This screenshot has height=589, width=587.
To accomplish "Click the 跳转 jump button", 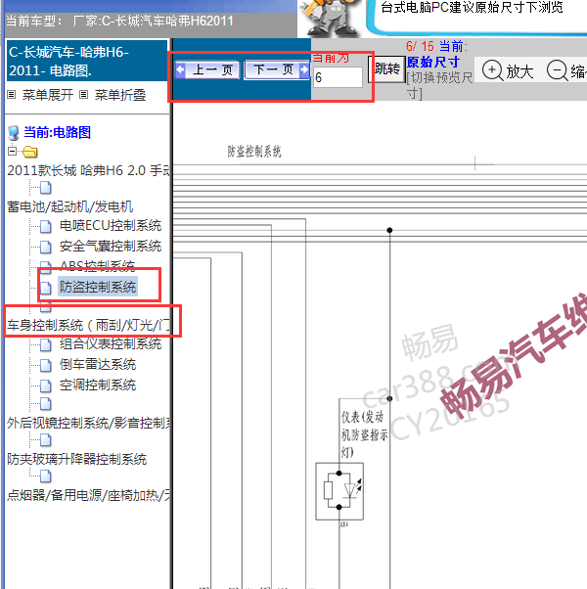I will [386, 69].
